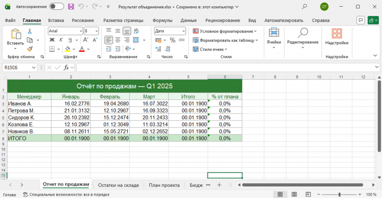Cut selection with the scissors icon
This screenshot has height=198, width=382.
(30, 31)
